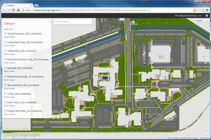
Task: Bookmark this page with the star icon
Action: pyautogui.click(x=198, y=10)
